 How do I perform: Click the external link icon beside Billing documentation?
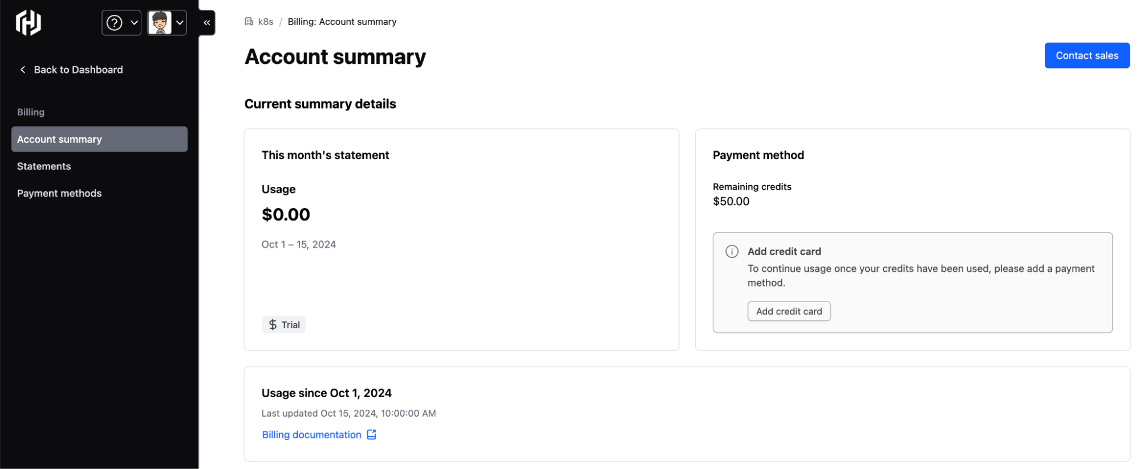point(371,435)
